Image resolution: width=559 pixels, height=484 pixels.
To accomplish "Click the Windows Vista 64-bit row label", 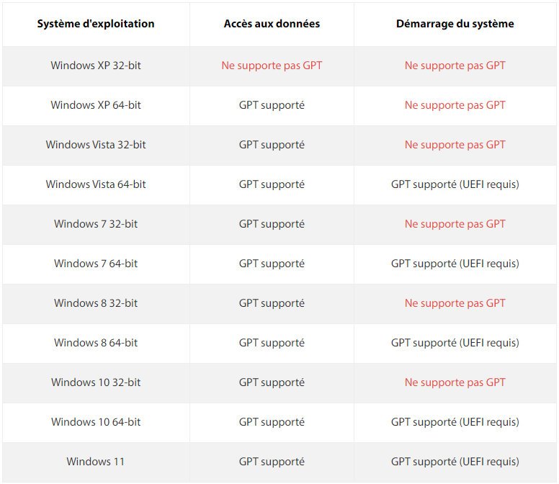I will coord(96,184).
